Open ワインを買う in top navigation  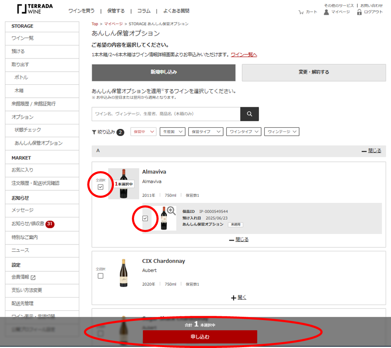(x=81, y=11)
